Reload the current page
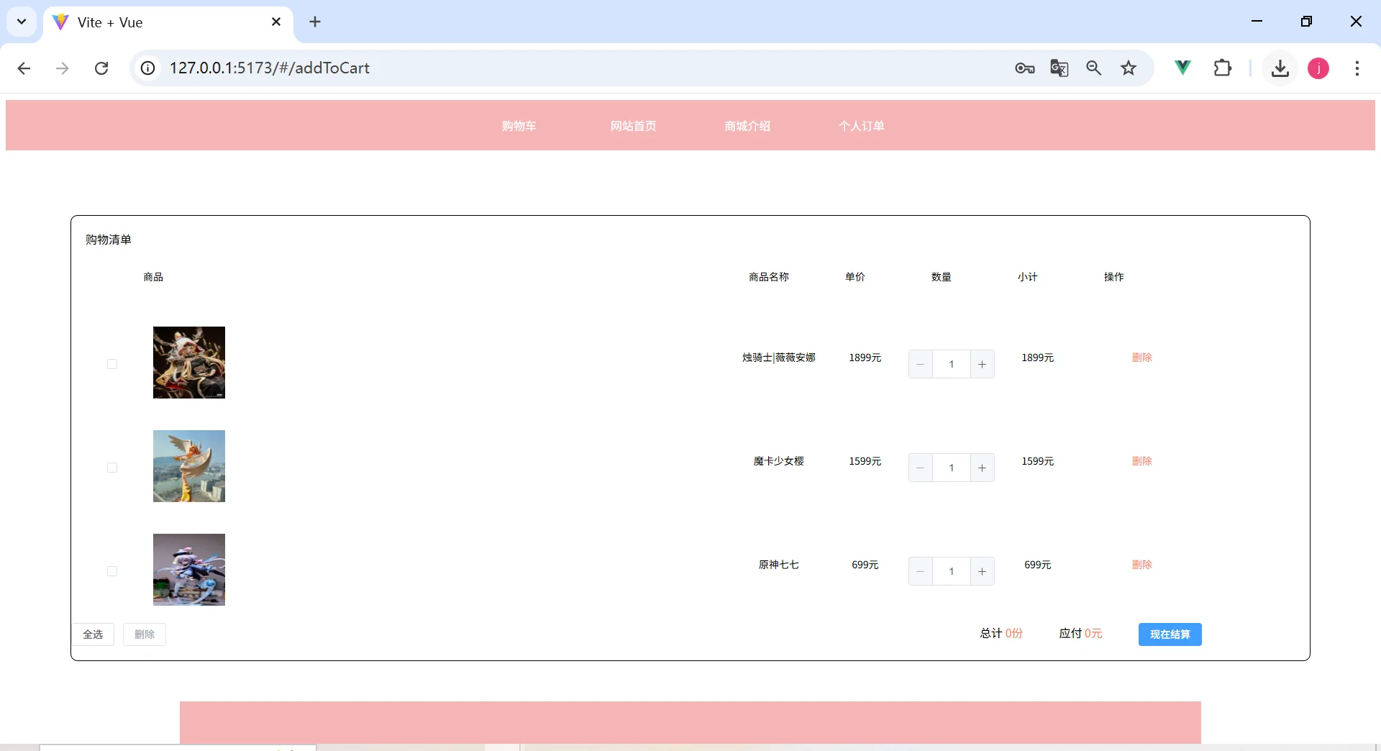Screen dimensions: 1381x751 point(101,68)
